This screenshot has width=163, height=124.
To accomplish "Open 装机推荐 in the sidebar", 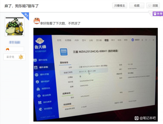I will tap(47, 102).
